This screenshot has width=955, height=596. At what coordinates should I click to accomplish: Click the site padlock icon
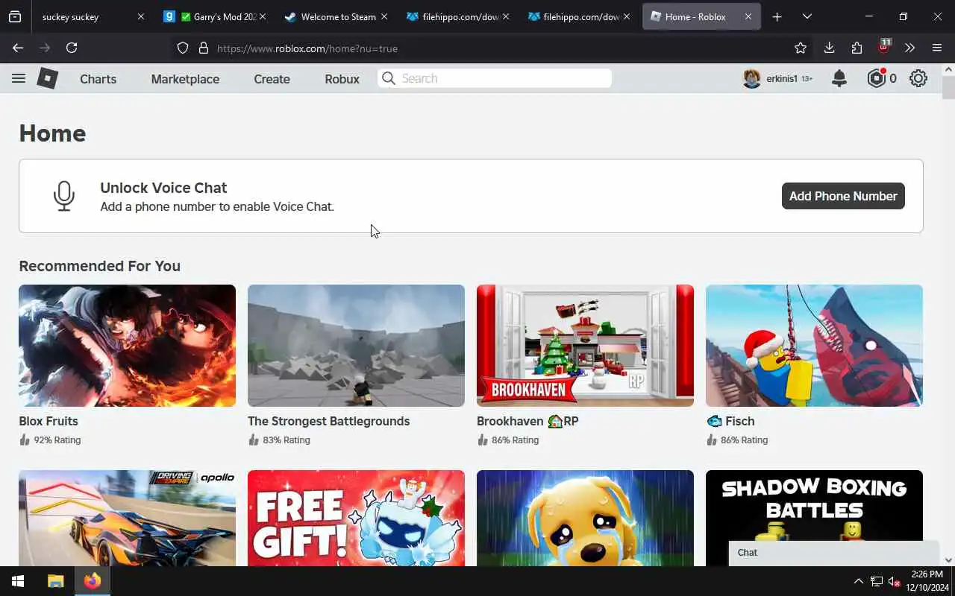(x=203, y=48)
